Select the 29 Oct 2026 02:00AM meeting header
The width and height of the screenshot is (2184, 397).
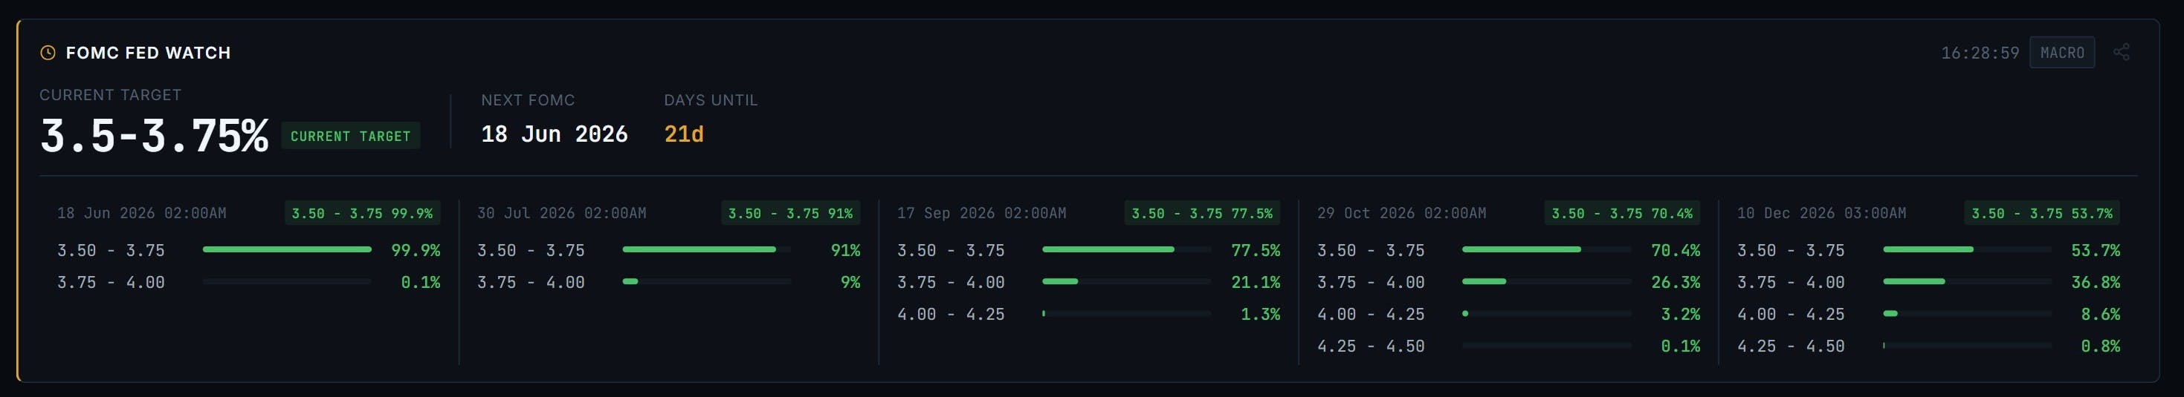tap(1401, 213)
